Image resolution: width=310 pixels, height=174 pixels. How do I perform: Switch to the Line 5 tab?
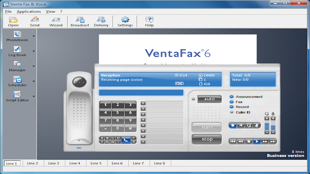point(96,163)
